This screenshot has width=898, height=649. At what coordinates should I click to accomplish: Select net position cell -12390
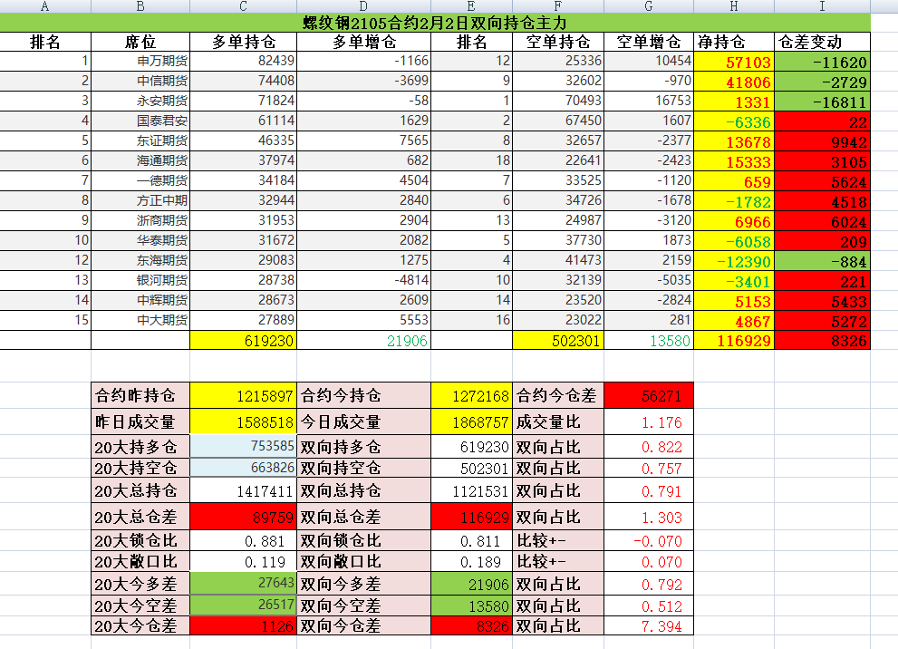click(x=734, y=261)
